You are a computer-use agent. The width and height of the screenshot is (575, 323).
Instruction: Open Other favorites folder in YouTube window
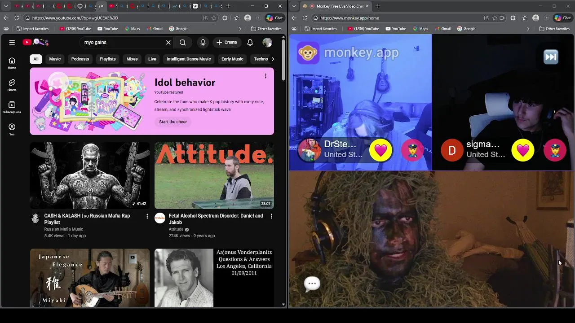pyautogui.click(x=266, y=29)
